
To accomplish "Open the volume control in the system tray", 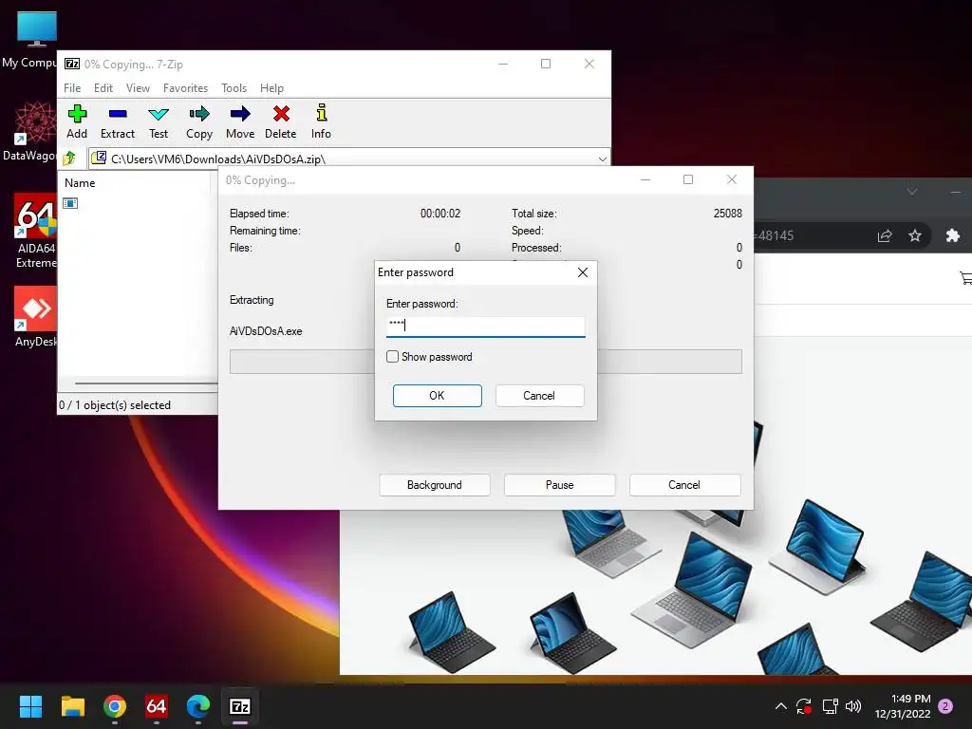I will tap(853, 706).
